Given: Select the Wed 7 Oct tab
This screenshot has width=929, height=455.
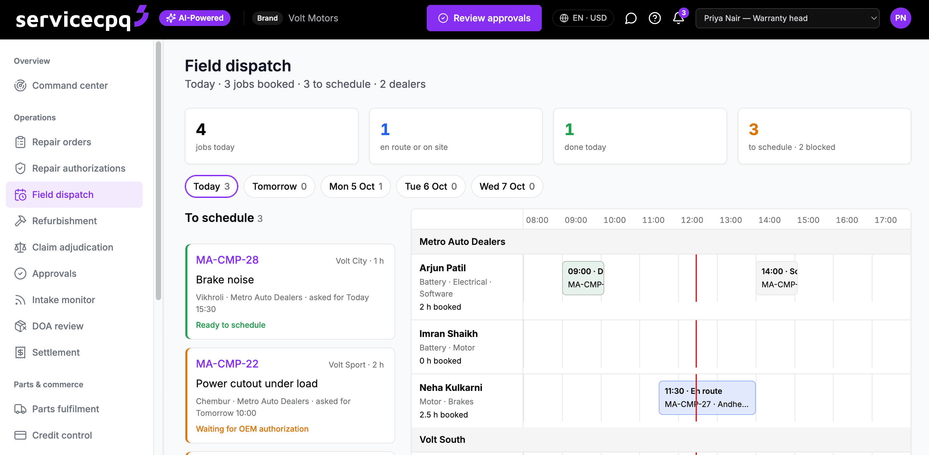Looking at the screenshot, I should 507,186.
